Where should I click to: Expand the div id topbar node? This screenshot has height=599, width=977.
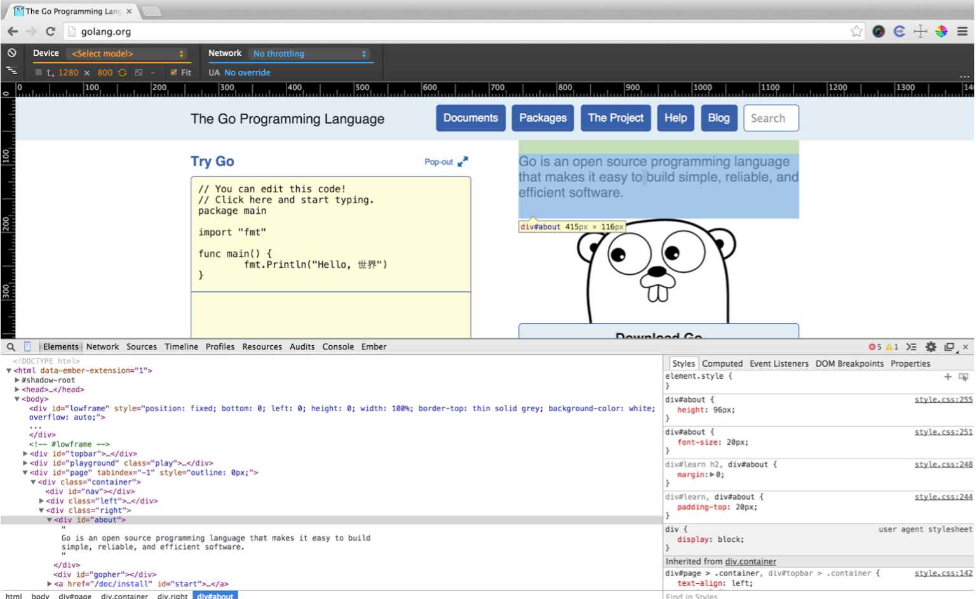[x=25, y=454]
